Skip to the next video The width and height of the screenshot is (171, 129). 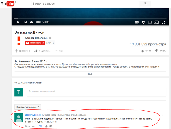tap(25, 22)
